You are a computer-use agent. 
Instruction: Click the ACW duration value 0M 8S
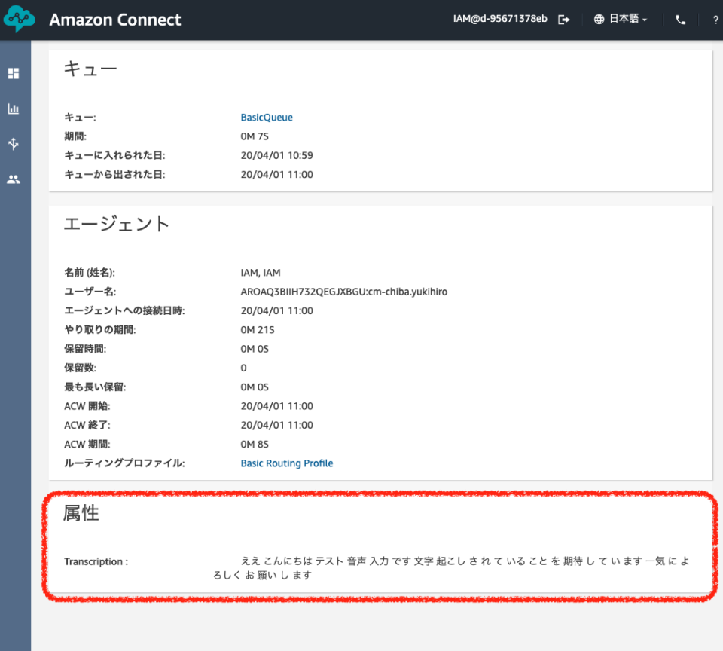255,445
